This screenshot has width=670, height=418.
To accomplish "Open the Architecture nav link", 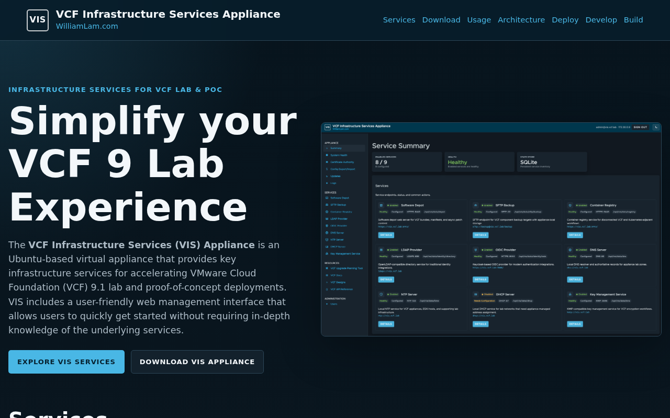I will tap(521, 20).
